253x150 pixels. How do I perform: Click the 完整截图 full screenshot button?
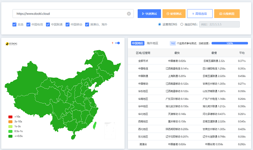227,14
